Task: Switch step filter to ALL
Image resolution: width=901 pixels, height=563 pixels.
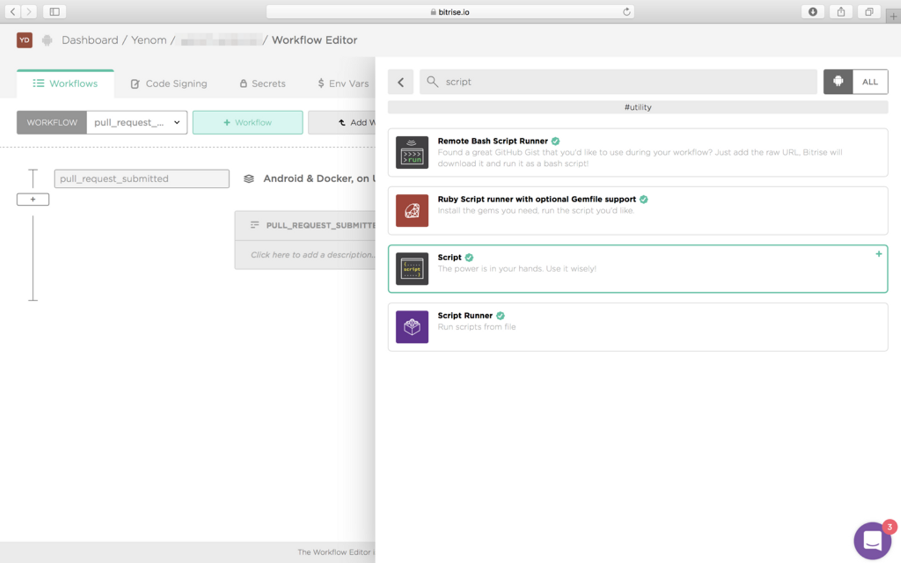Action: tap(870, 82)
